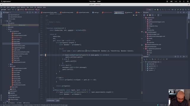Hide the Structure panel with minimize icon
The width and height of the screenshot is (190, 106).
(186, 12)
